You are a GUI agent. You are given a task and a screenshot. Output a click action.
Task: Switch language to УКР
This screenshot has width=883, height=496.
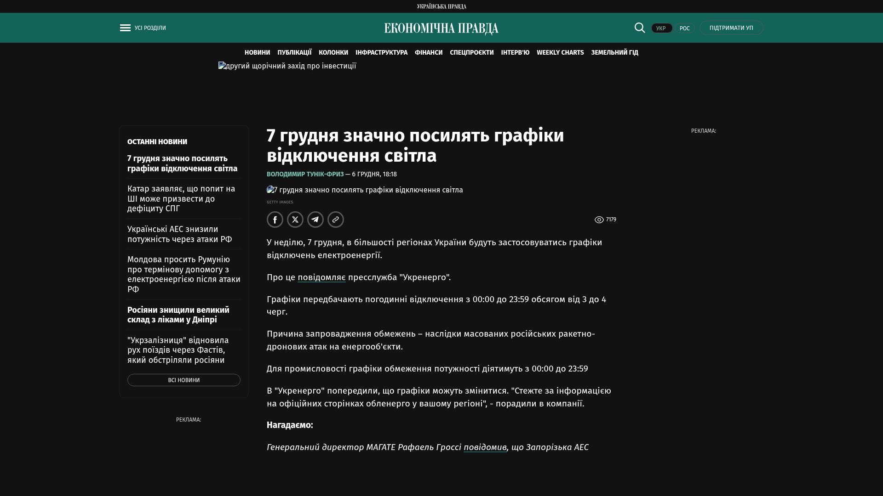[x=661, y=28]
